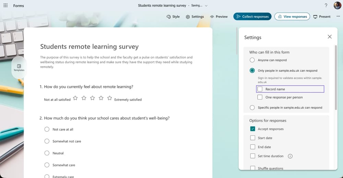
Task: Expand the form title dropdown chevron
Action: click(x=206, y=6)
